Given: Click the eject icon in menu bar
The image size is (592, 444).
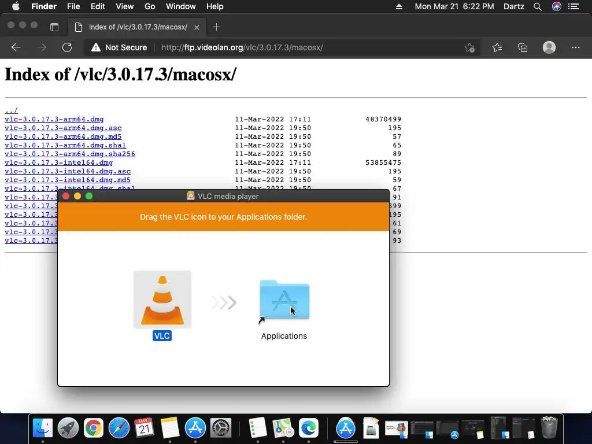Looking at the screenshot, I should [x=399, y=6].
